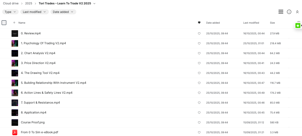Tick the select-all checkbox

point(4,23)
